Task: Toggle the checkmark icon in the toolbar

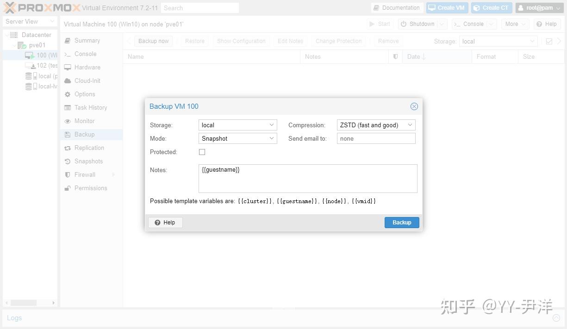Action: 548,41
